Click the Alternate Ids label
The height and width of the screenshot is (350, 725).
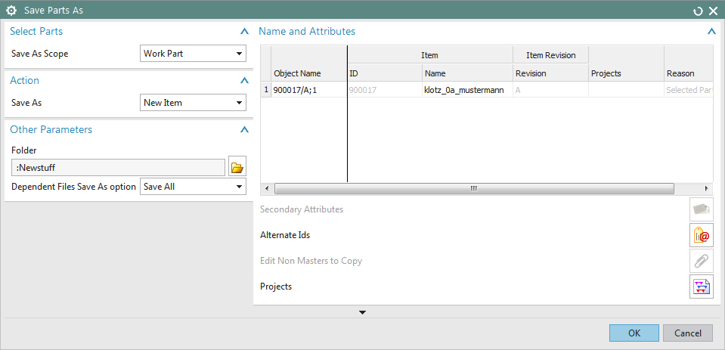285,235
